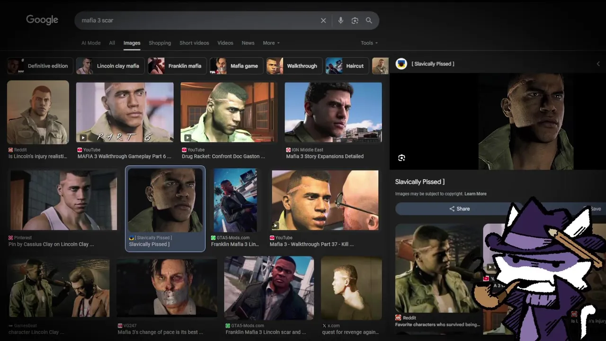Open GTA5-Mods Franklin Lincoln scar and... image
The width and height of the screenshot is (606, 341).
[269, 287]
